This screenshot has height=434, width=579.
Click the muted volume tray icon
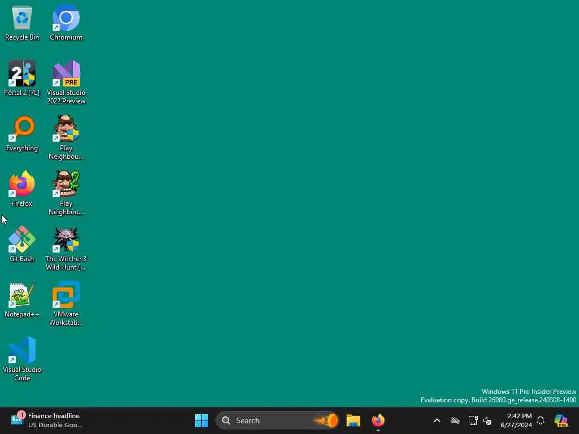(x=487, y=420)
